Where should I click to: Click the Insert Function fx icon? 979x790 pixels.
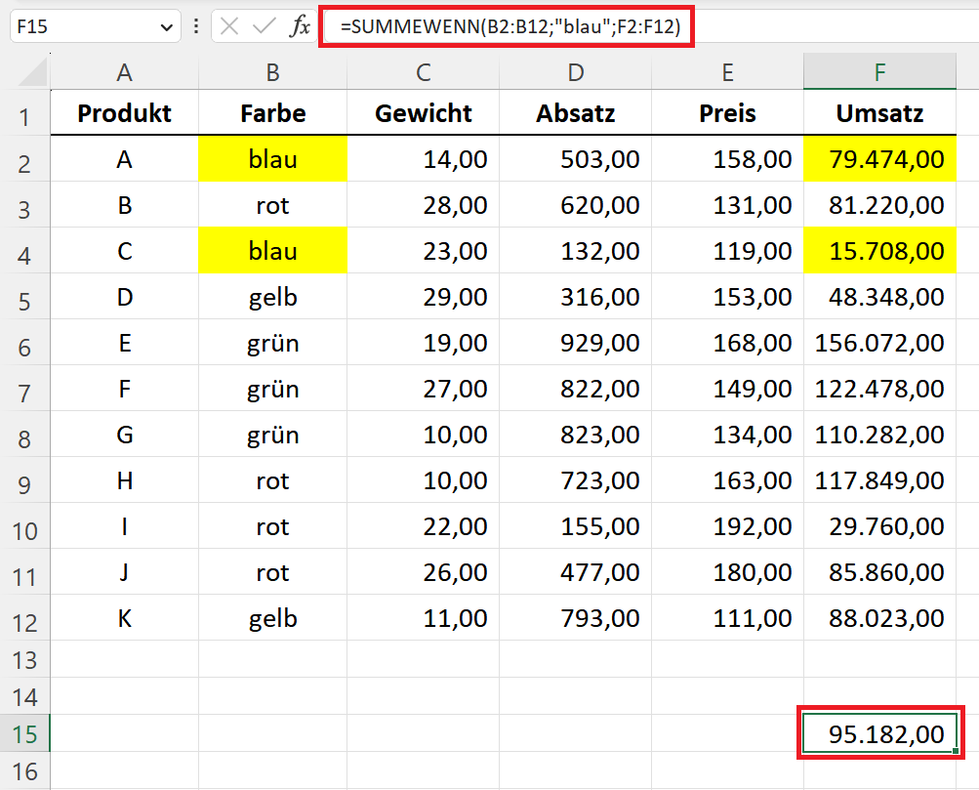[301, 26]
